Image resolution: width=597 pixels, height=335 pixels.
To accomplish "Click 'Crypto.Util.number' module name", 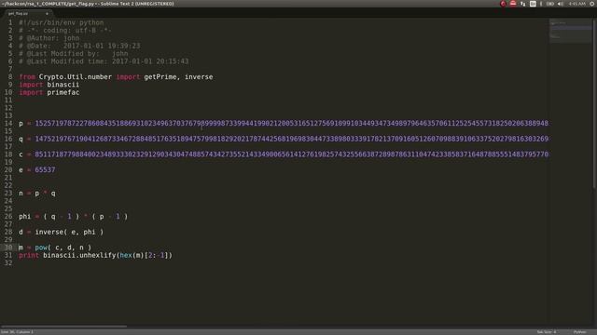I will click(x=75, y=77).
